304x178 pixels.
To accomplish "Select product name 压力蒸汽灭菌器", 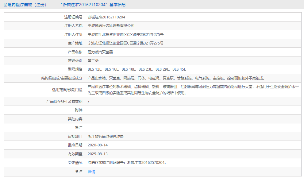I will coord(100,52).
